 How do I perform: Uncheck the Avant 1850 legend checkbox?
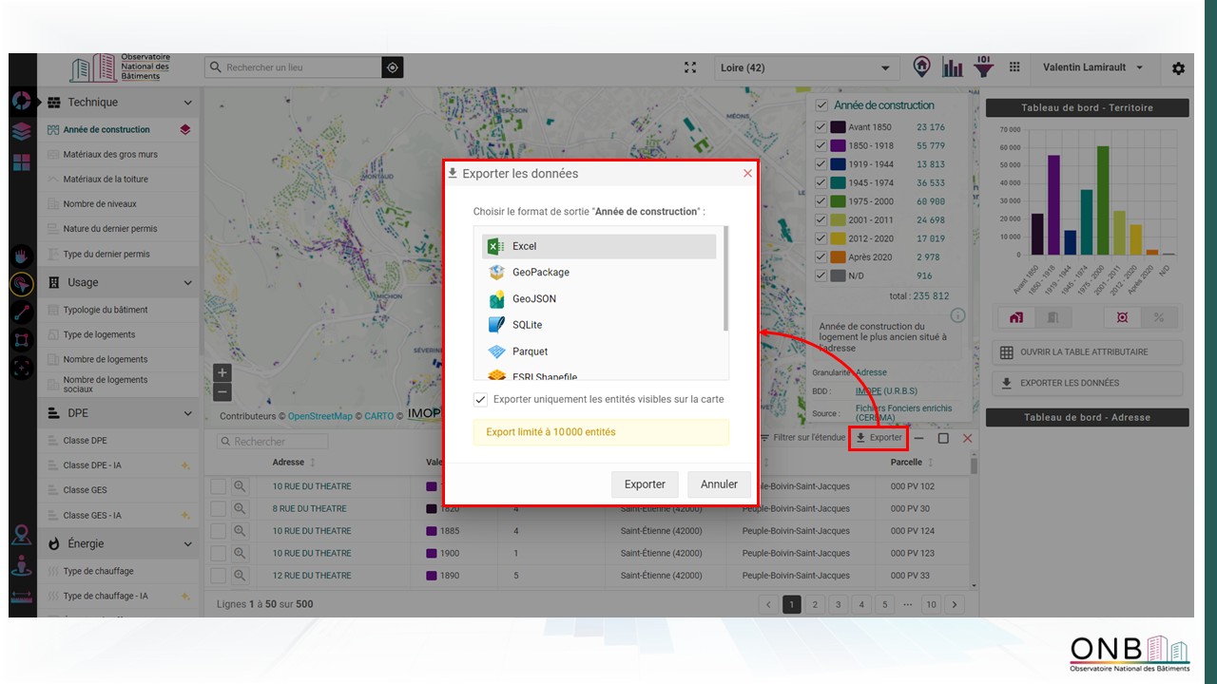coord(821,127)
